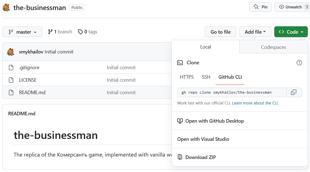
Task: Pin this repository
Action: (260, 7)
